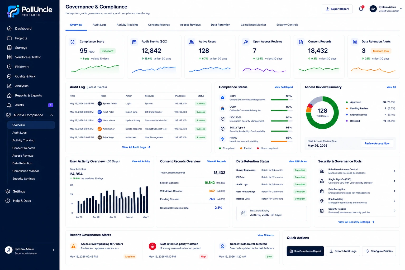Click the Data Retention Alerts database icon
The width and height of the screenshot is (405, 270).
[x=355, y=42]
